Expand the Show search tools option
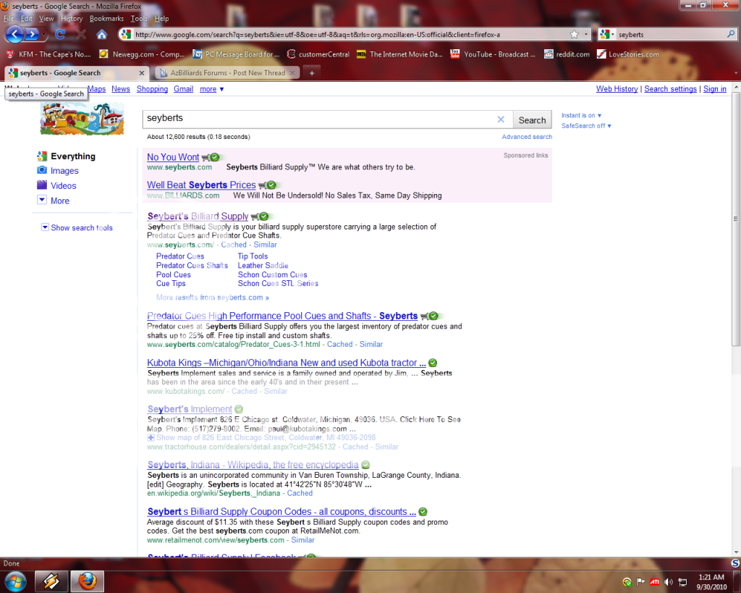741x593 pixels. point(81,228)
